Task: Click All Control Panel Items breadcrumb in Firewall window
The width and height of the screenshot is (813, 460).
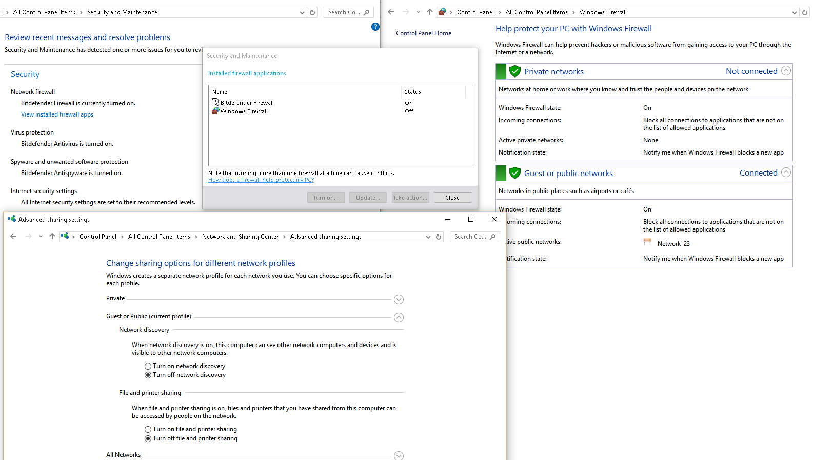Action: (x=537, y=12)
